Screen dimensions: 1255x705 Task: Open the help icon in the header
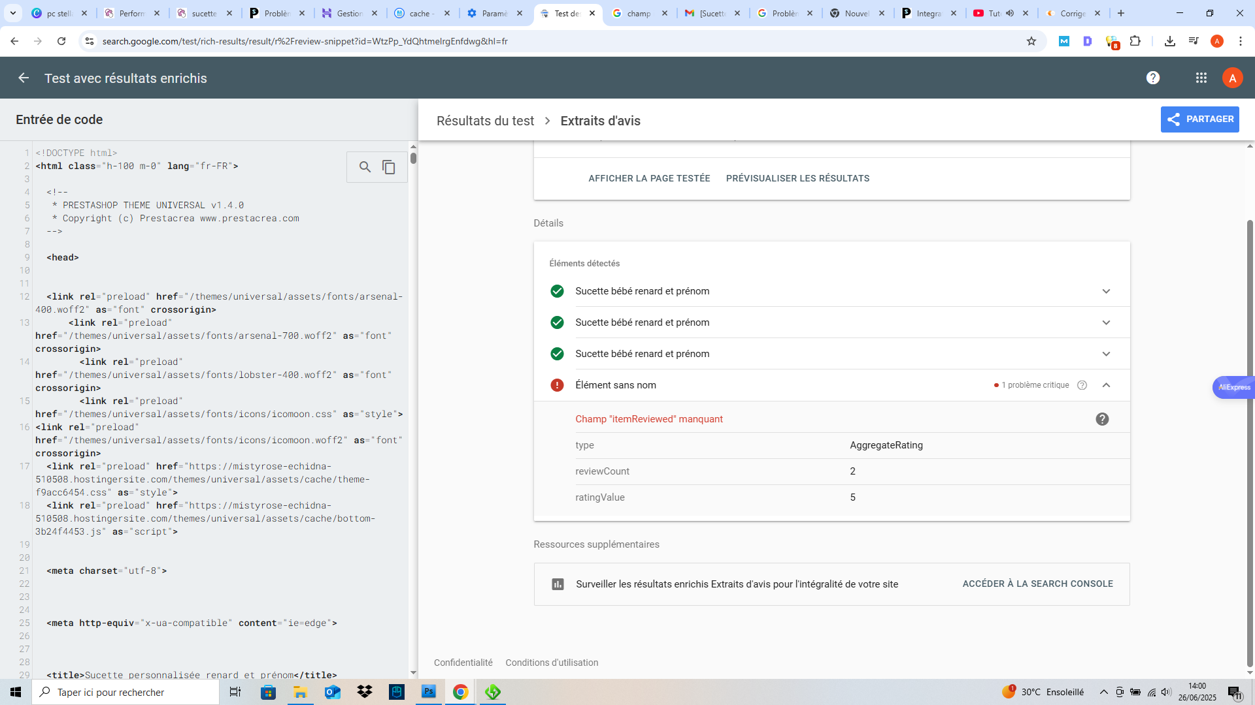pos(1153,78)
